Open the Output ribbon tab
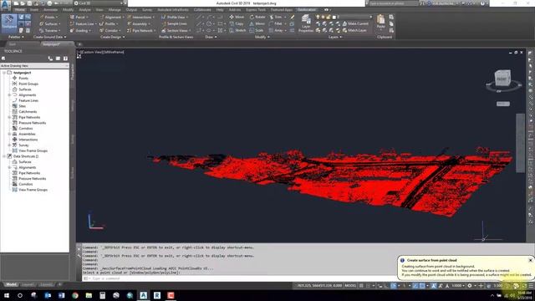The image size is (535, 301). pyautogui.click(x=131, y=10)
